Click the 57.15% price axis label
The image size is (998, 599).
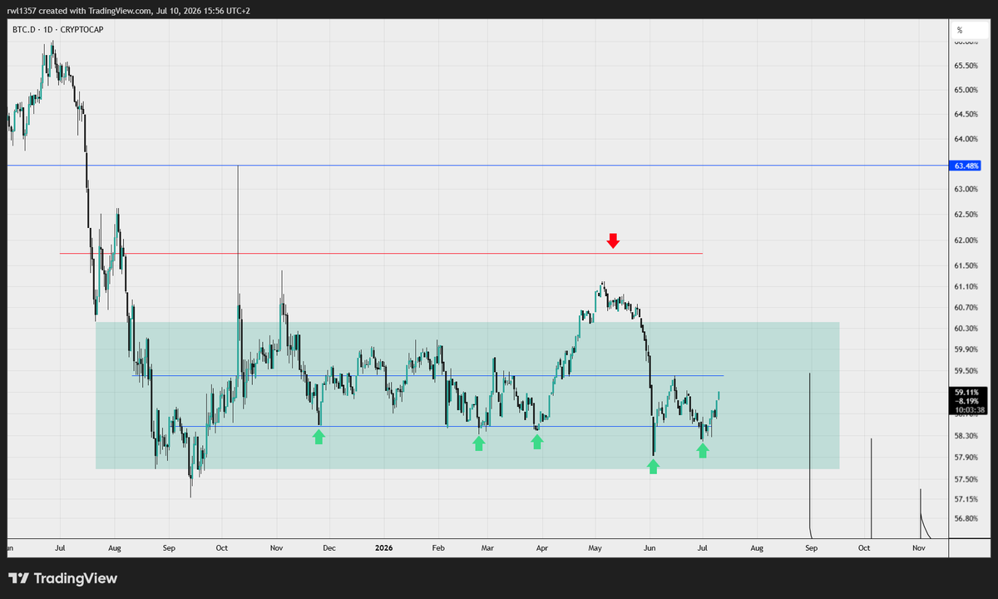pyautogui.click(x=966, y=498)
